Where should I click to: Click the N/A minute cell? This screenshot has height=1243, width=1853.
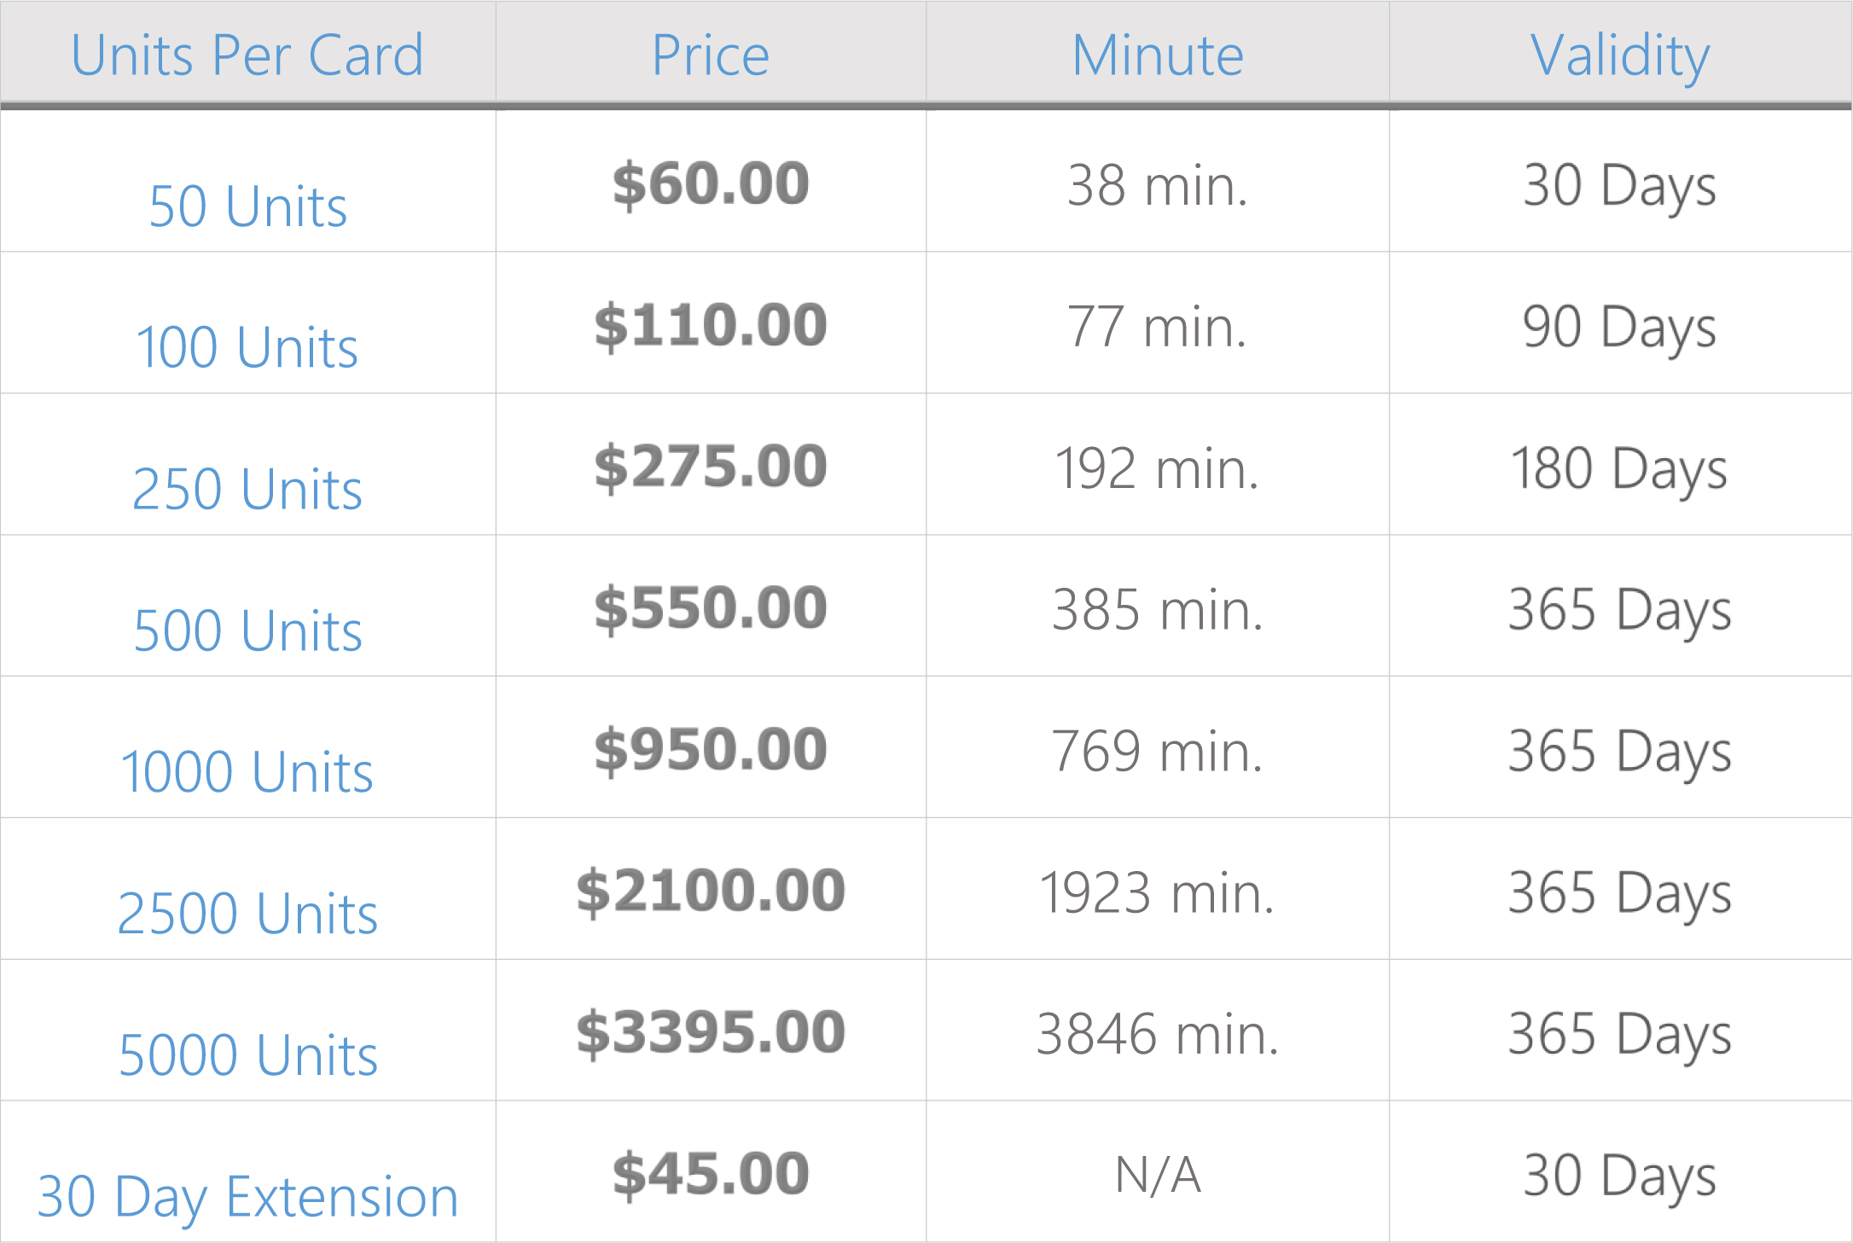1158,1176
